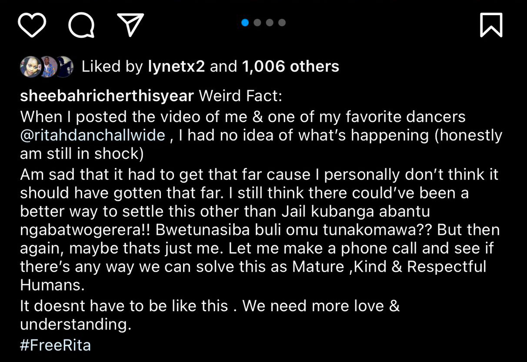The image size is (527, 362).
Task: Jump to the last carousel slide dot
Action: 282,23
